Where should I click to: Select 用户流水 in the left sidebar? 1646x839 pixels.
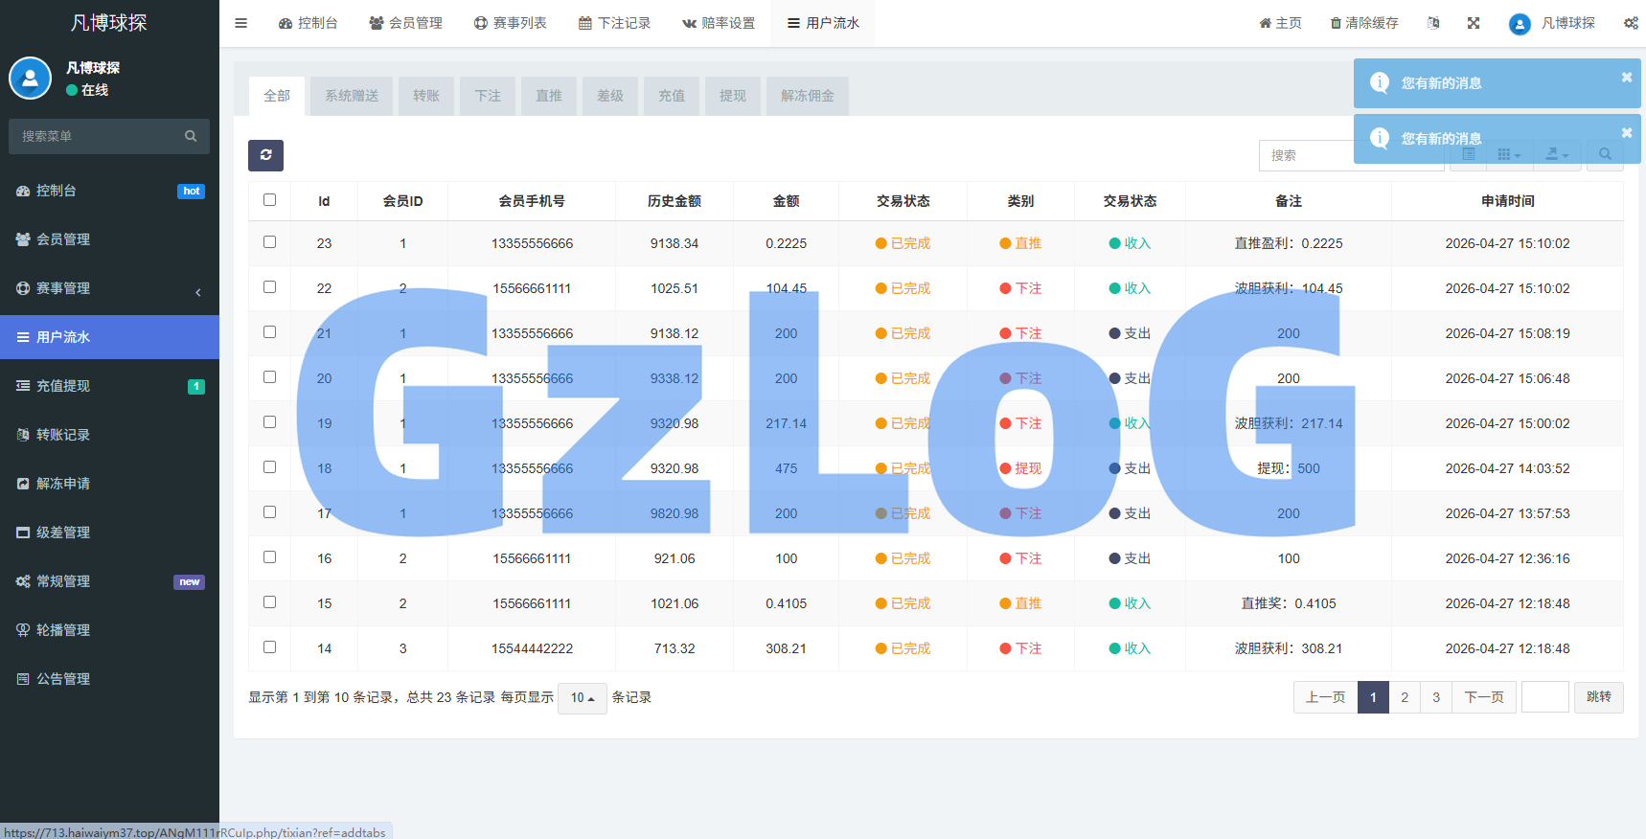[x=109, y=337]
